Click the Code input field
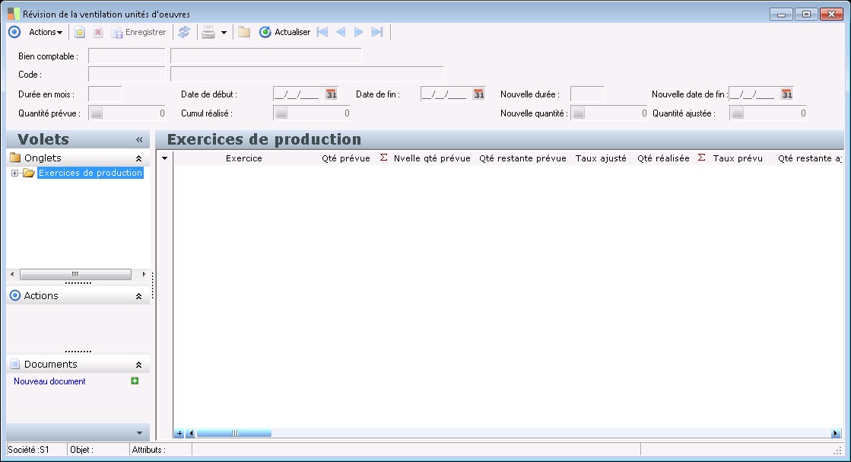851x462 pixels. 126,75
